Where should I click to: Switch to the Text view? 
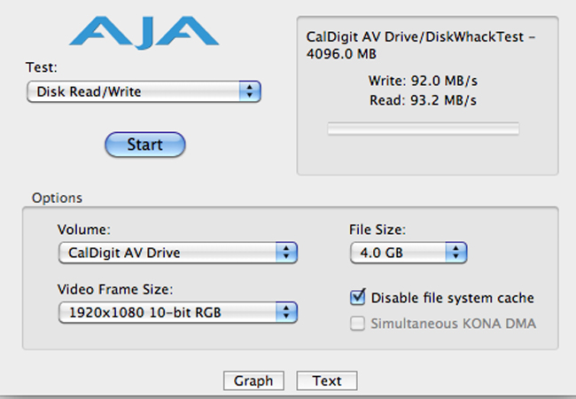pyautogui.click(x=327, y=380)
